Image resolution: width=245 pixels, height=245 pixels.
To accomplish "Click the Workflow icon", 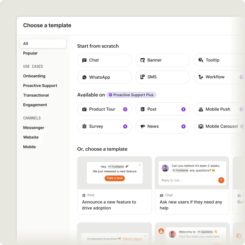I will [201, 77].
